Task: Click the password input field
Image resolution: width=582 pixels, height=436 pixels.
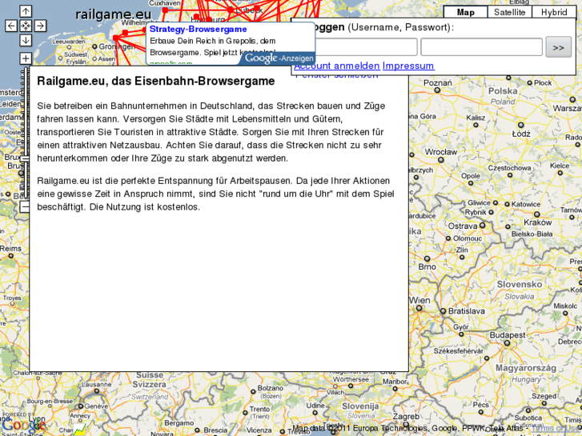Action: pos(481,47)
